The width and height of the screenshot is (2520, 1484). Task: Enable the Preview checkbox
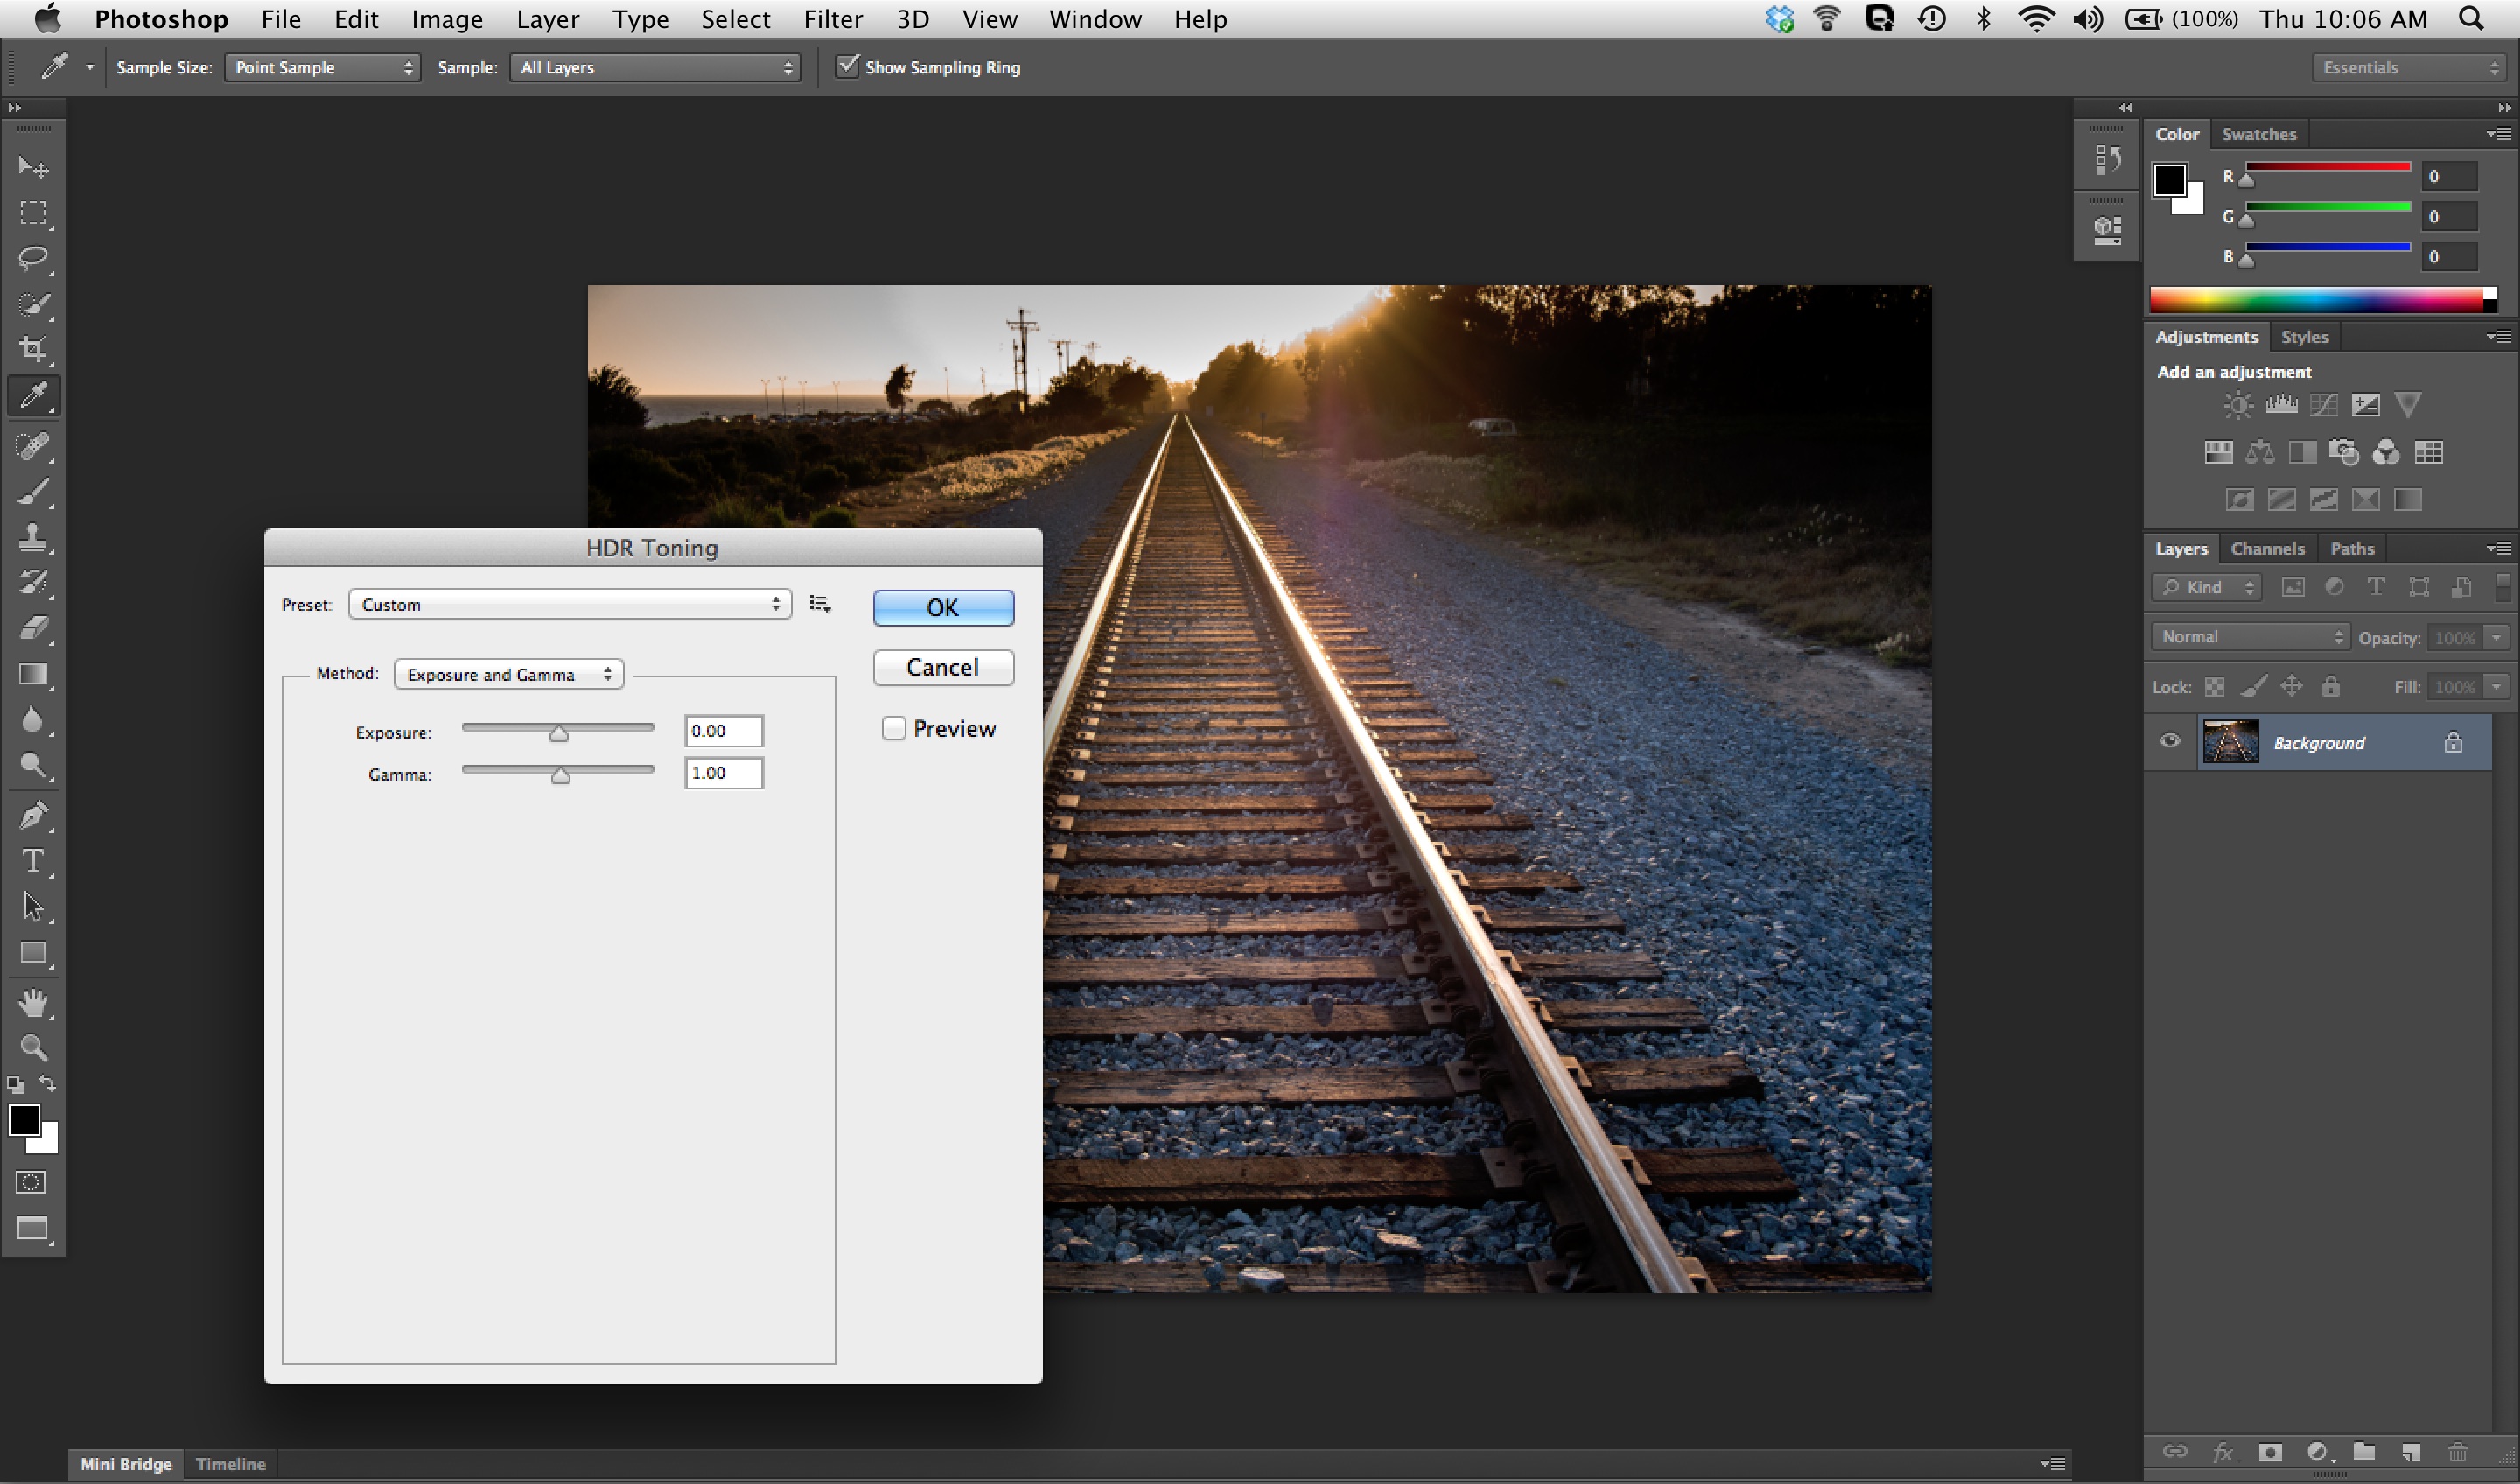[894, 728]
